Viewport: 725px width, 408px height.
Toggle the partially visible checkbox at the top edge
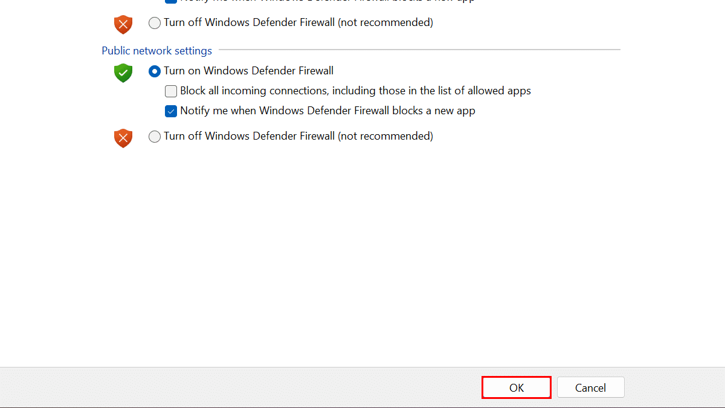point(171,1)
